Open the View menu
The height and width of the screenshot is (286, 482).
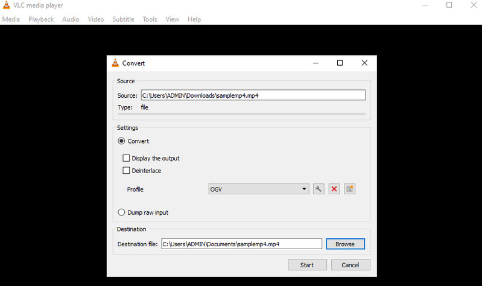coord(173,19)
